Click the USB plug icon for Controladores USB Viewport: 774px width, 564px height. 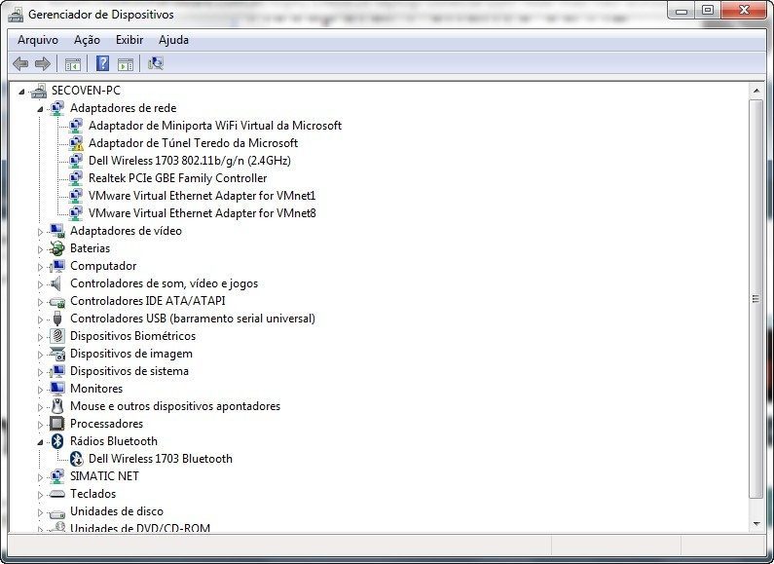click(x=57, y=319)
